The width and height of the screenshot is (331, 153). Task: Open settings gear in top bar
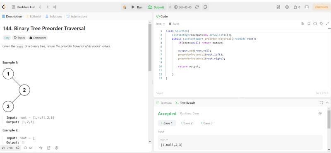click(x=287, y=7)
